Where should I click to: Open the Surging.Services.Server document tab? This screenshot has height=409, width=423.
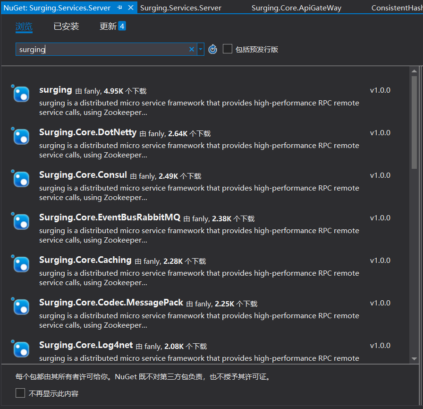tap(181, 8)
